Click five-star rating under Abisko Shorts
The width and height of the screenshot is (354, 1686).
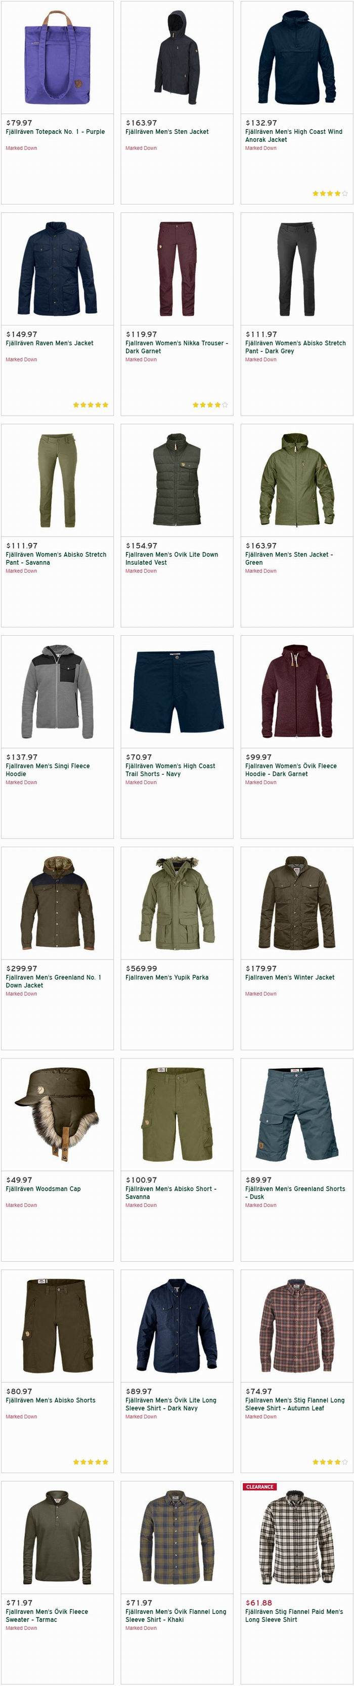point(91,1461)
